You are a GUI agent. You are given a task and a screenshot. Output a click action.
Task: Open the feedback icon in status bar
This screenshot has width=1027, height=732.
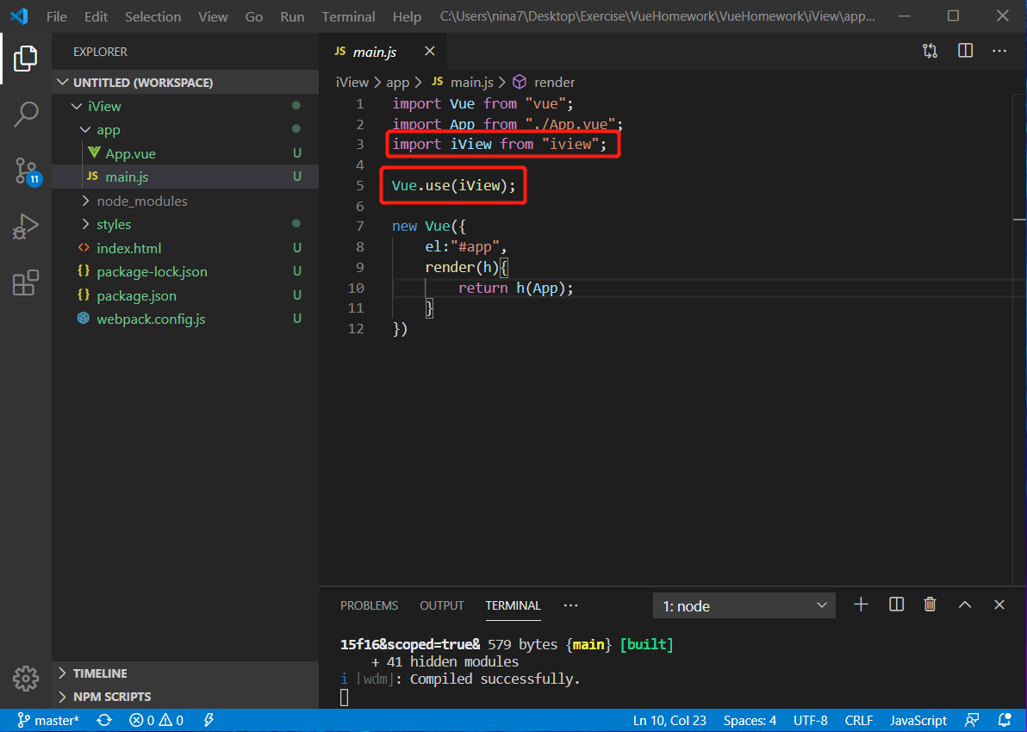coord(972,720)
